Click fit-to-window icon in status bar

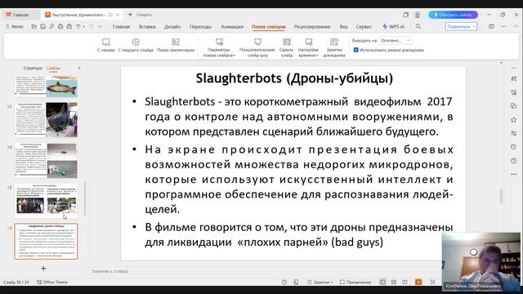432,282
